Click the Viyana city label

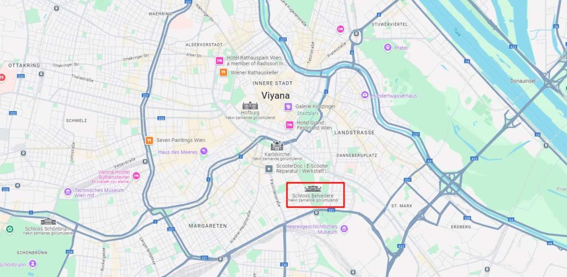point(276,96)
